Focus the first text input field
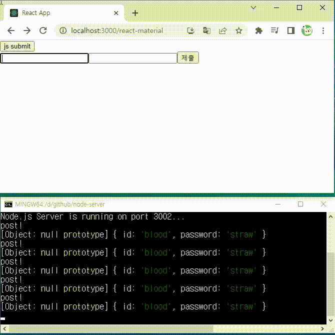 click(x=44, y=58)
